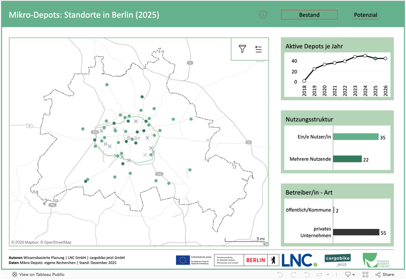Viewport: 406px width, 280px height.
Task: Click the 'Mikro-Depots: Standorte in Berlin (2025)' title
Action: click(84, 15)
